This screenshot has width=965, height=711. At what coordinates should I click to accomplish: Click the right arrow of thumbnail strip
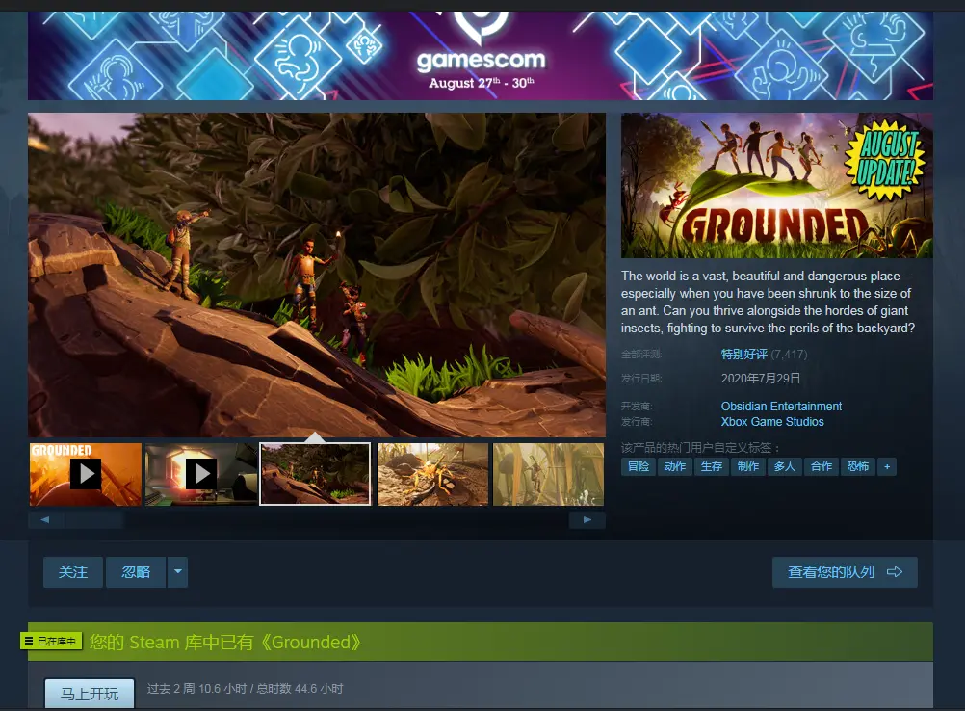pos(587,520)
